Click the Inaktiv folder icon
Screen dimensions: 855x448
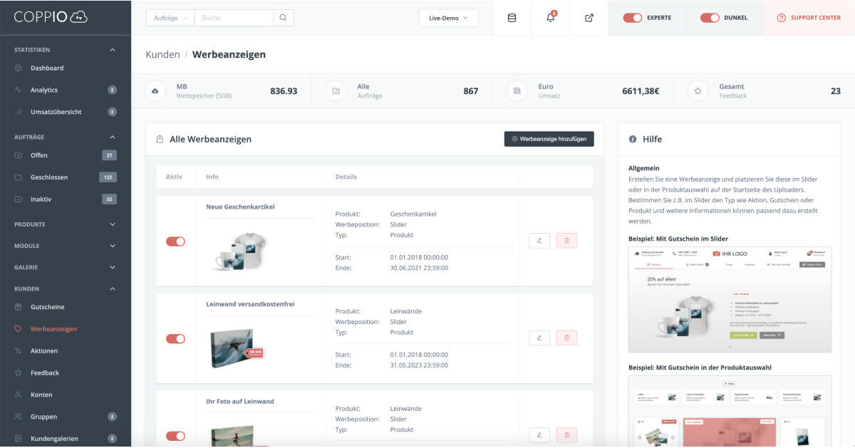click(x=18, y=199)
